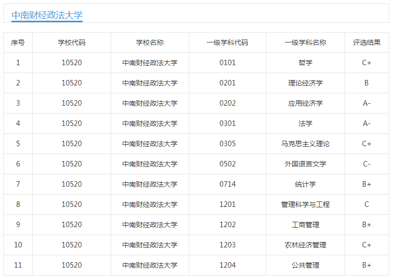
Task: Select the 农林经济管理 subject cell
Action: 306,245
